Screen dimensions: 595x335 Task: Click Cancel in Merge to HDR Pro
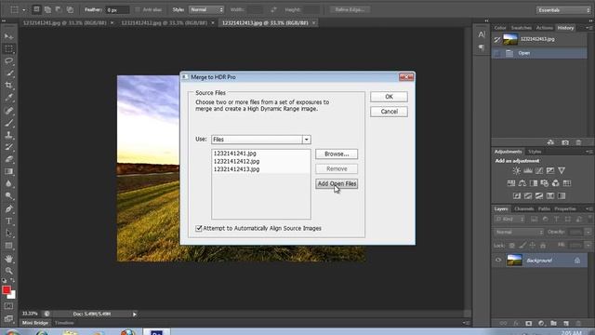[x=389, y=112]
